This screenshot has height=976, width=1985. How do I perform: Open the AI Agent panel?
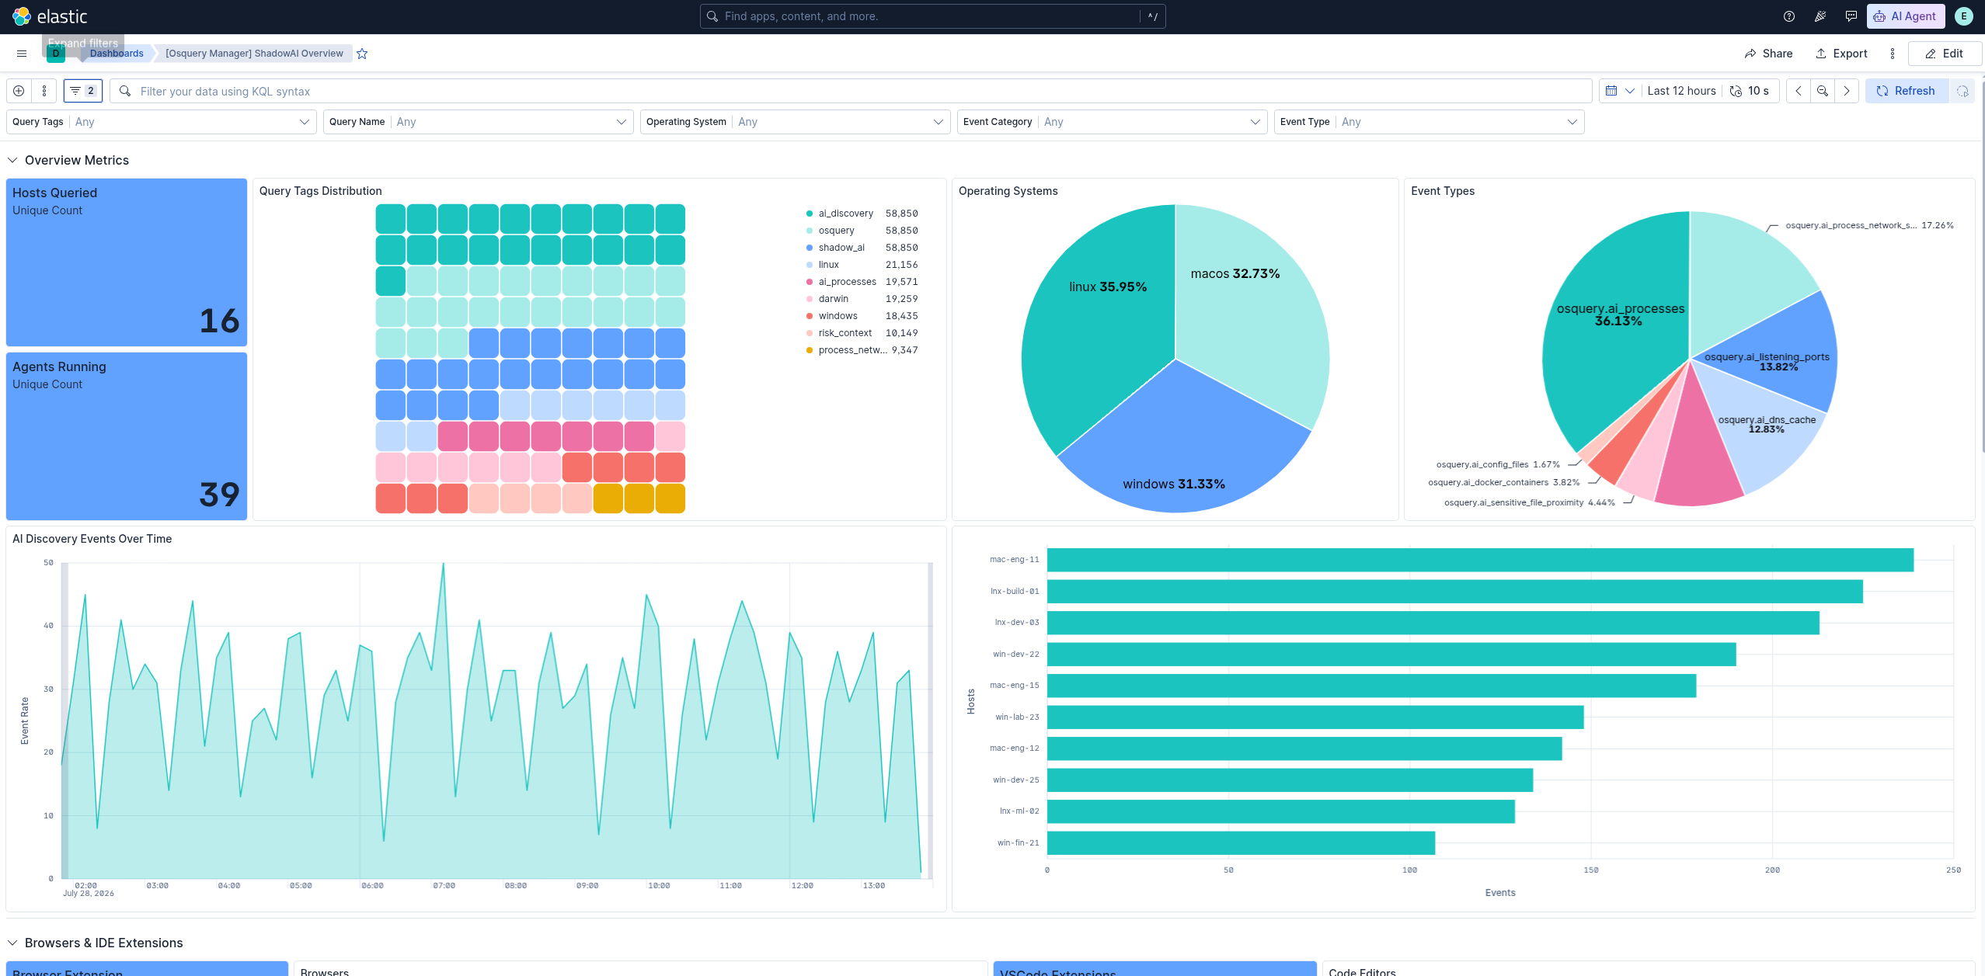[1904, 16]
